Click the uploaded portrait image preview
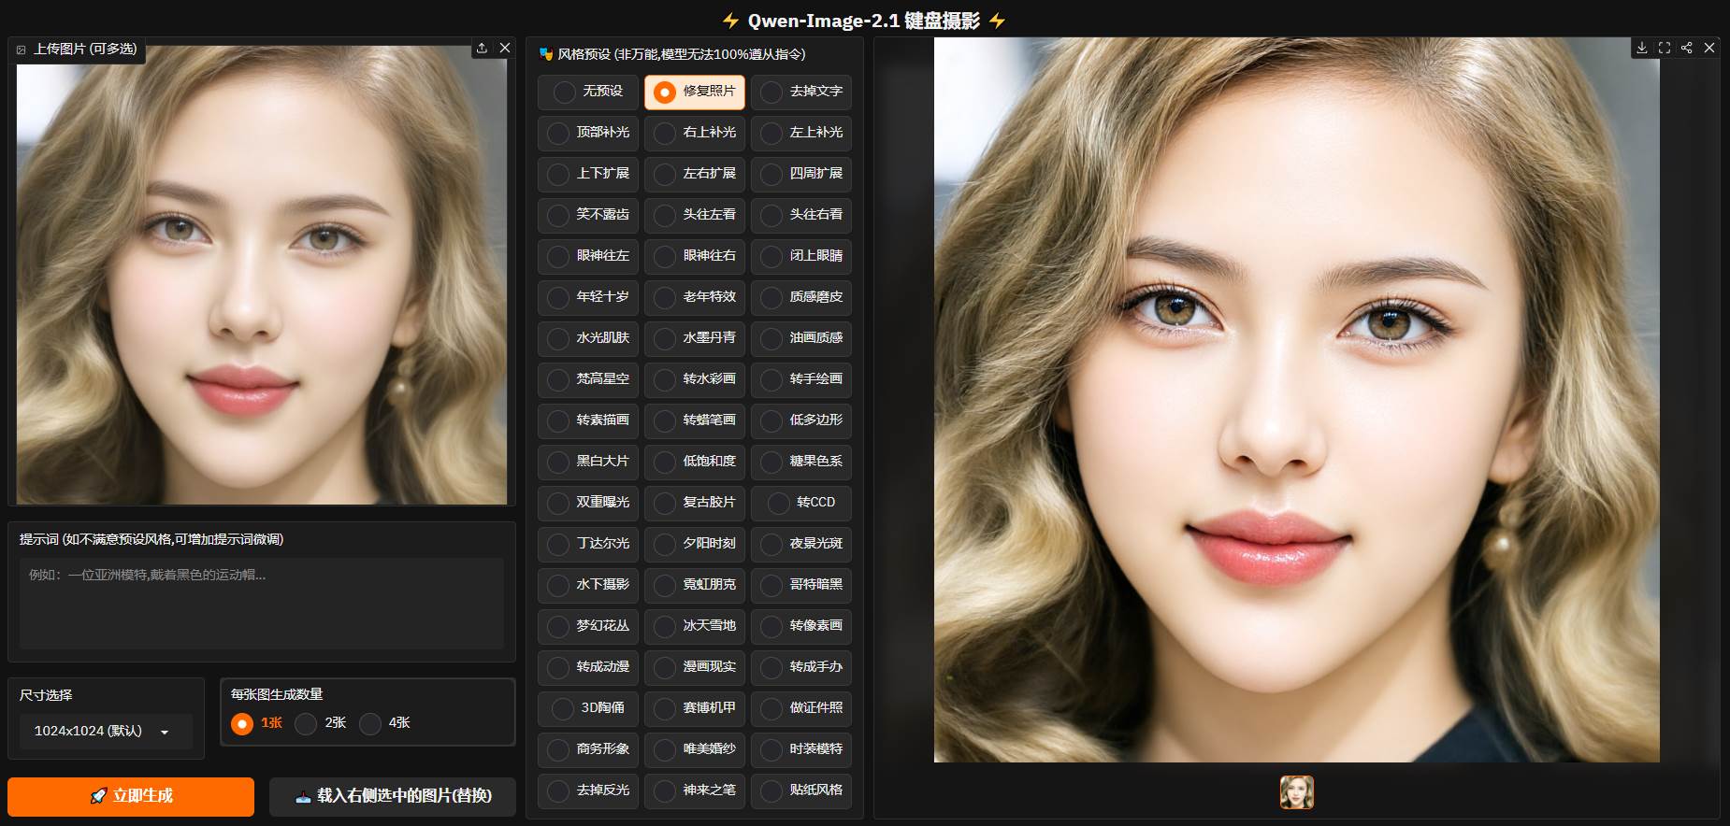The height and width of the screenshot is (826, 1730). click(262, 276)
